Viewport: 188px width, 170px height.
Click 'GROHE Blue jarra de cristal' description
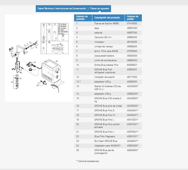click(108, 106)
